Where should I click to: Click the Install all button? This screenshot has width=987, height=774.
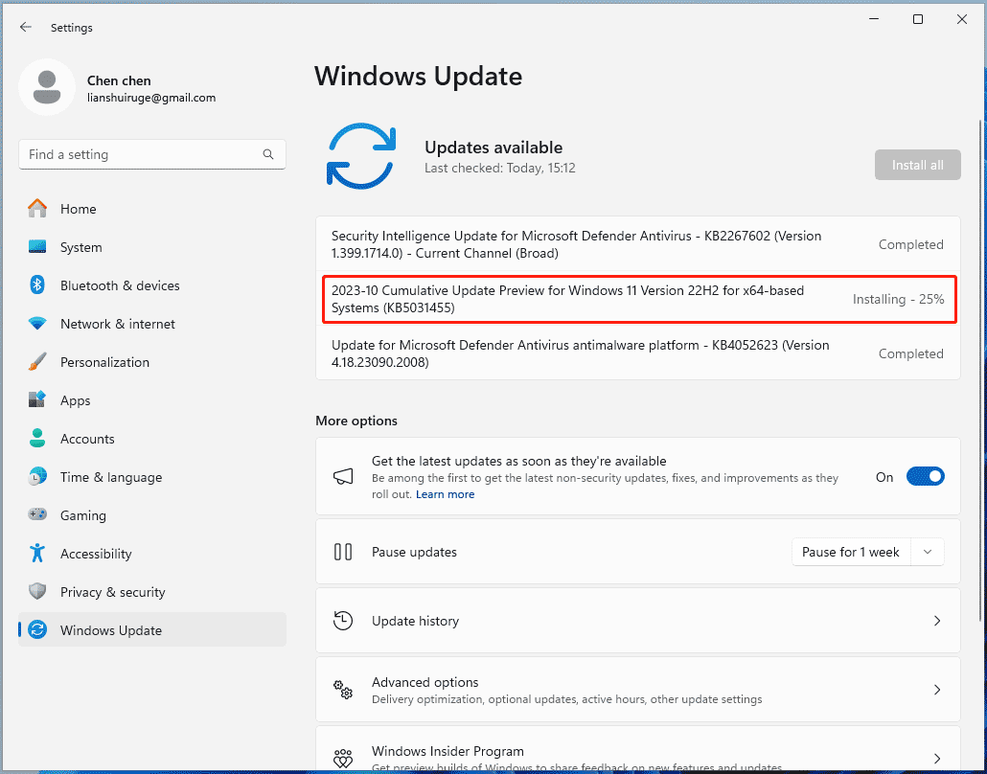point(918,165)
